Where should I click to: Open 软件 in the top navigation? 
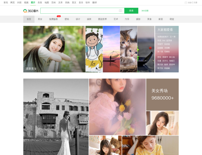[88, 2]
